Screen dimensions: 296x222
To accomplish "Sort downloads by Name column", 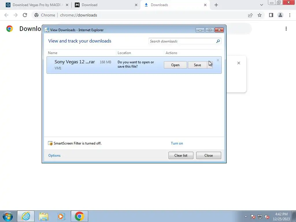I will 81,53.
